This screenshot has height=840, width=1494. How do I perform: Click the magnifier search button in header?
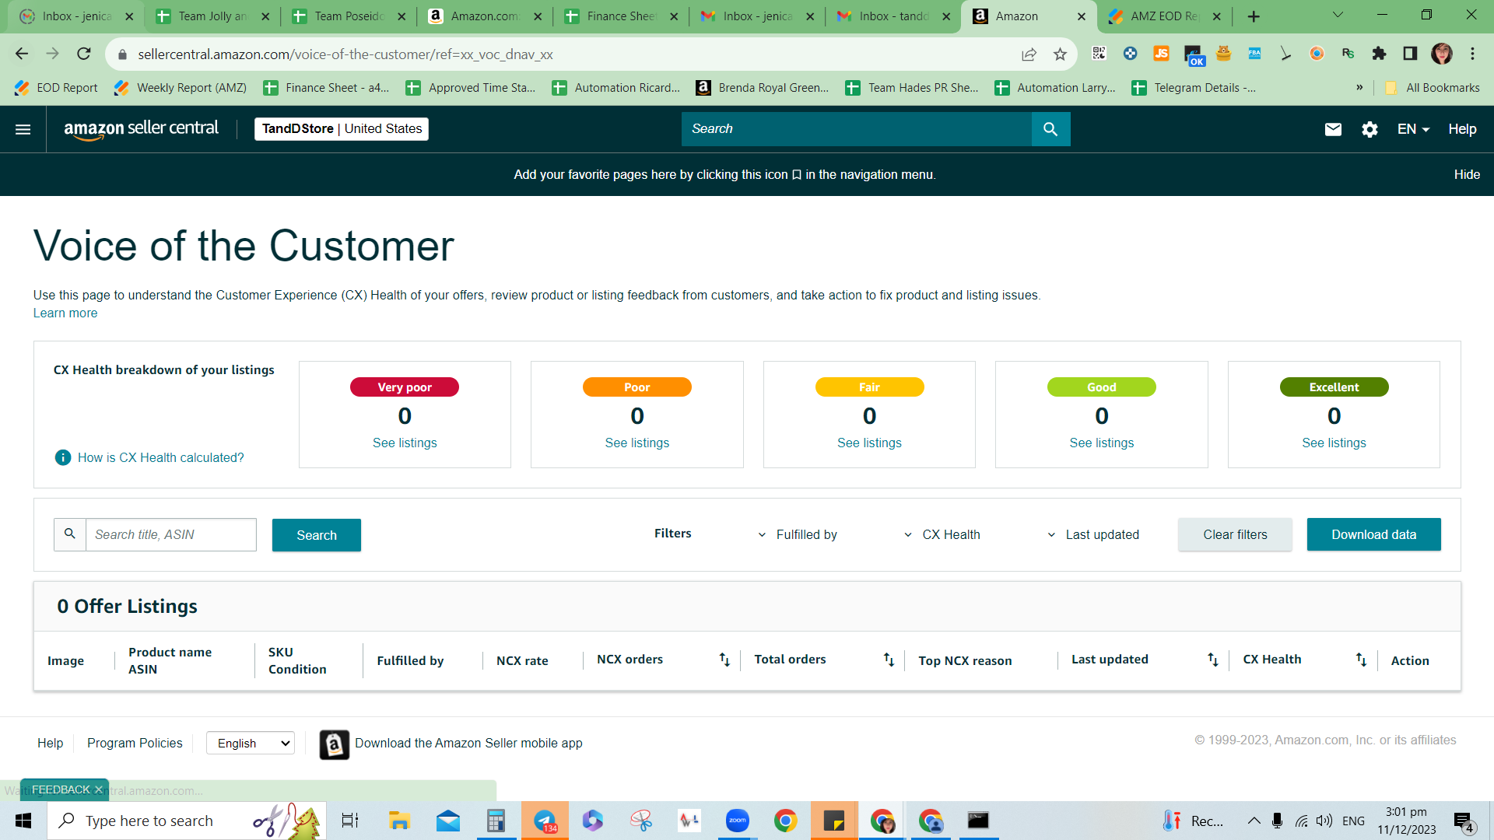(x=1050, y=129)
